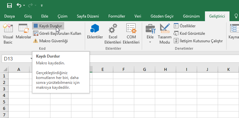Select row 3 header
239x118 pixels.
(x=4, y=89)
